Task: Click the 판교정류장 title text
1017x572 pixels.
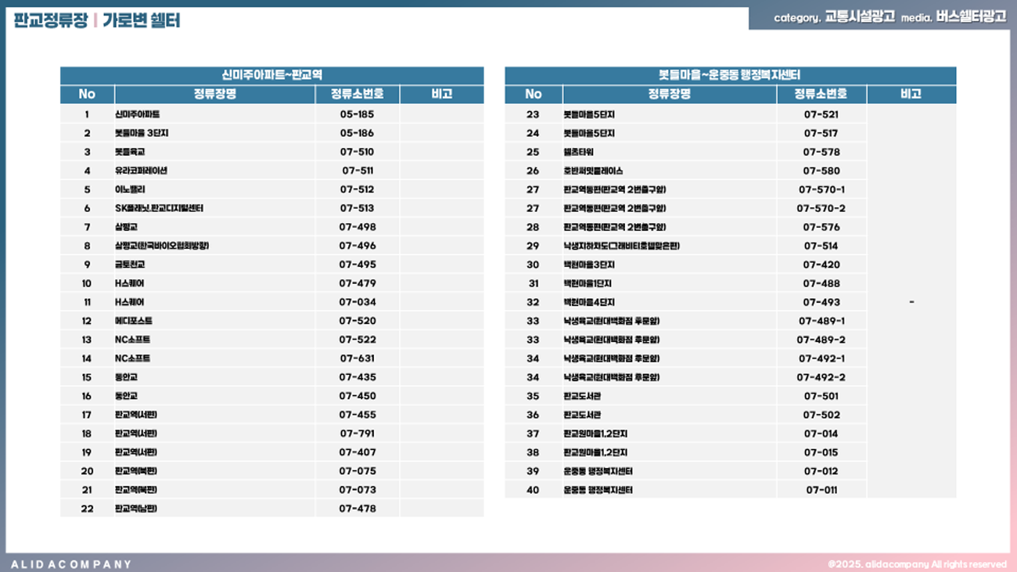Action: pyautogui.click(x=50, y=20)
